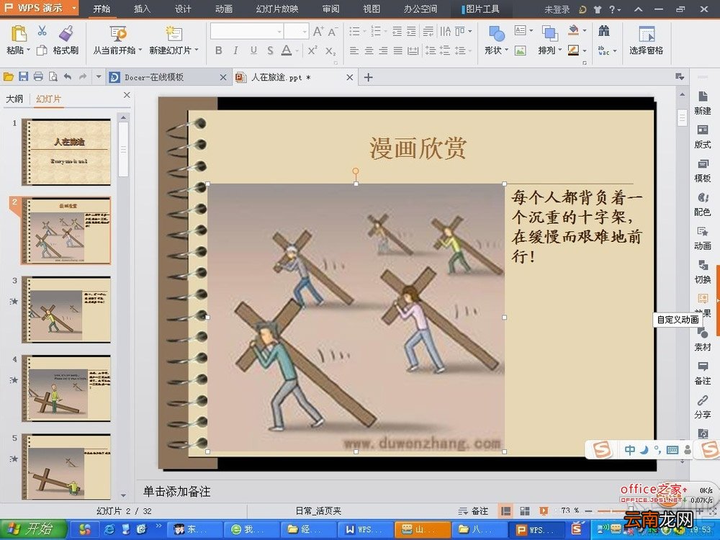
Task: Open Share option in right sidebar
Action: 702,407
